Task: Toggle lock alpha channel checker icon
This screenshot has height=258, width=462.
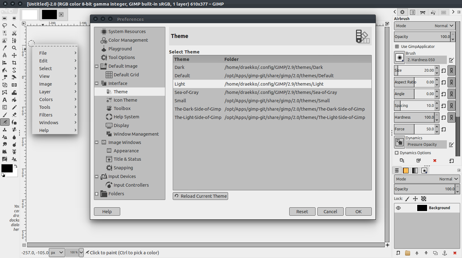Action: tap(424, 199)
